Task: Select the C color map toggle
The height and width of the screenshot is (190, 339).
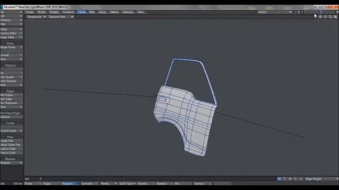Action: click(296, 179)
